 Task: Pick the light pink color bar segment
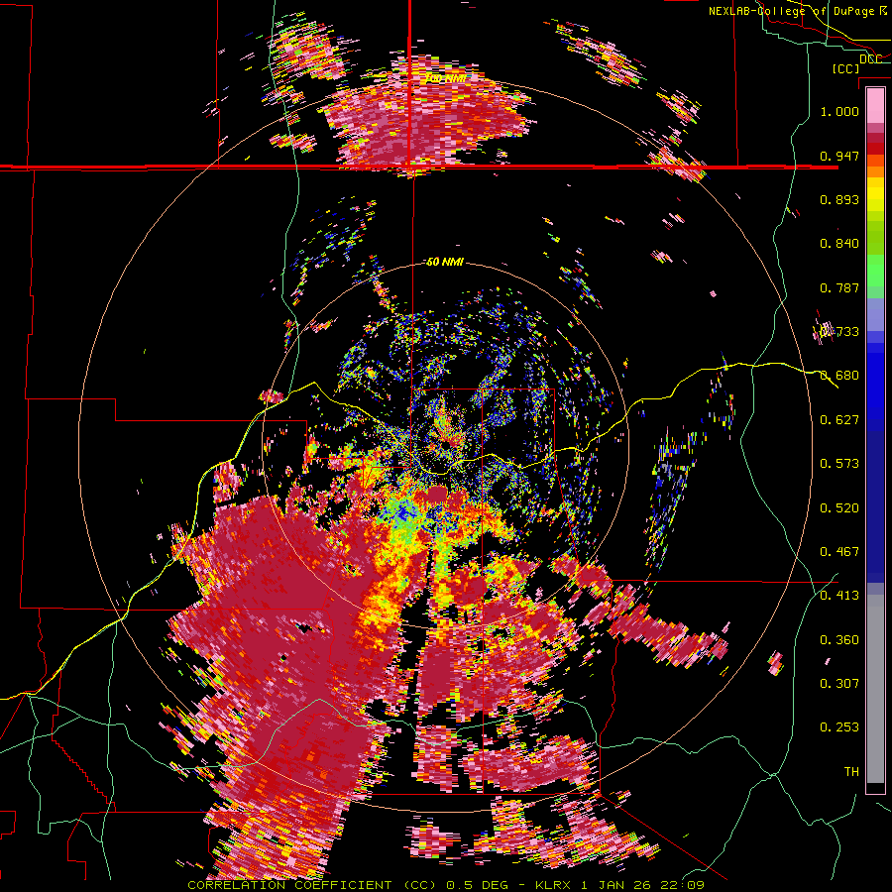tap(875, 105)
